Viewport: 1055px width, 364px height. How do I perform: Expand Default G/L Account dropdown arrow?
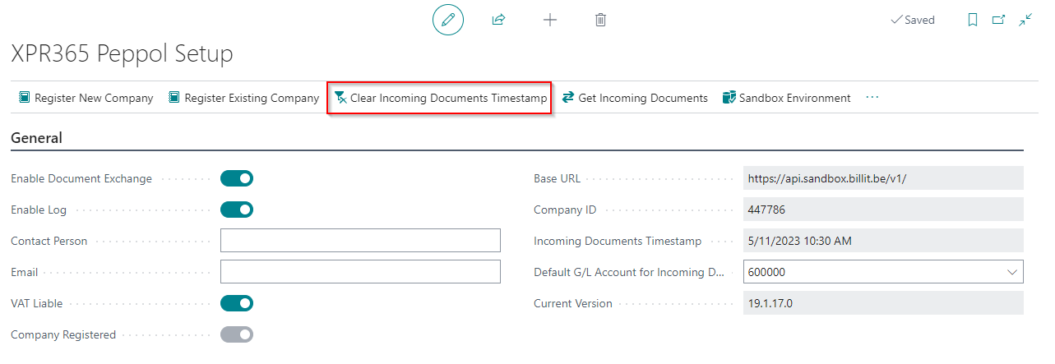(x=1011, y=272)
